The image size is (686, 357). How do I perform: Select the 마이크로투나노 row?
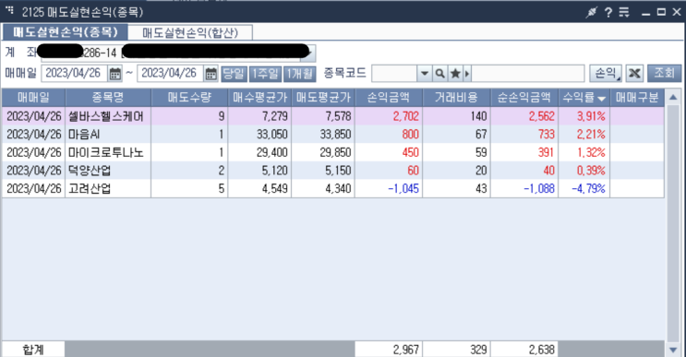click(x=333, y=152)
